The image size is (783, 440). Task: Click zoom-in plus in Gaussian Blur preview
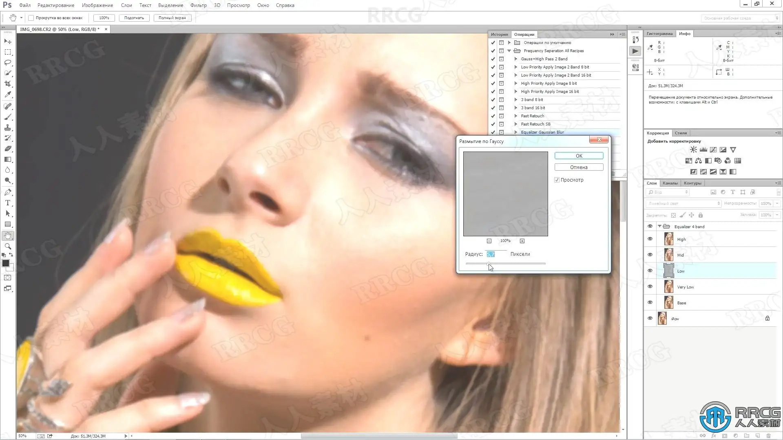(x=522, y=241)
